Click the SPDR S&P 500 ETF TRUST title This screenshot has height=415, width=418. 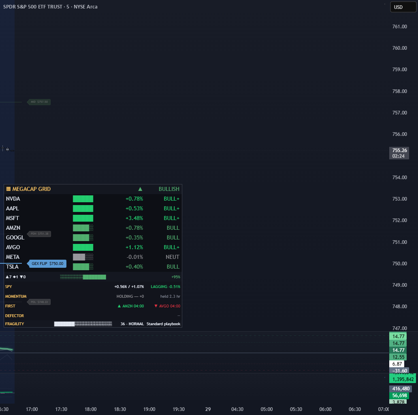pyautogui.click(x=32, y=6)
